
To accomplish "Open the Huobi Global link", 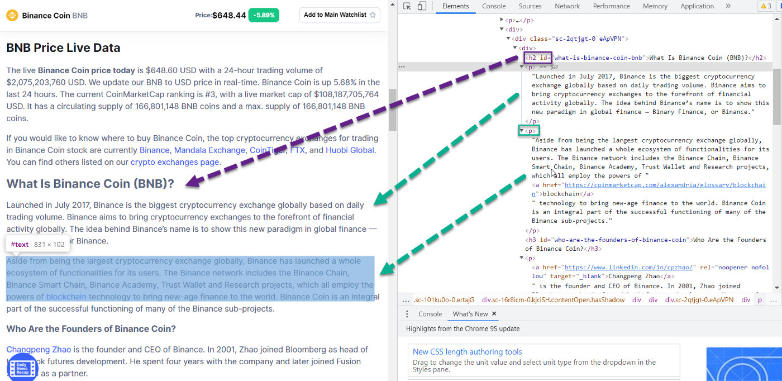I will pyautogui.click(x=350, y=150).
